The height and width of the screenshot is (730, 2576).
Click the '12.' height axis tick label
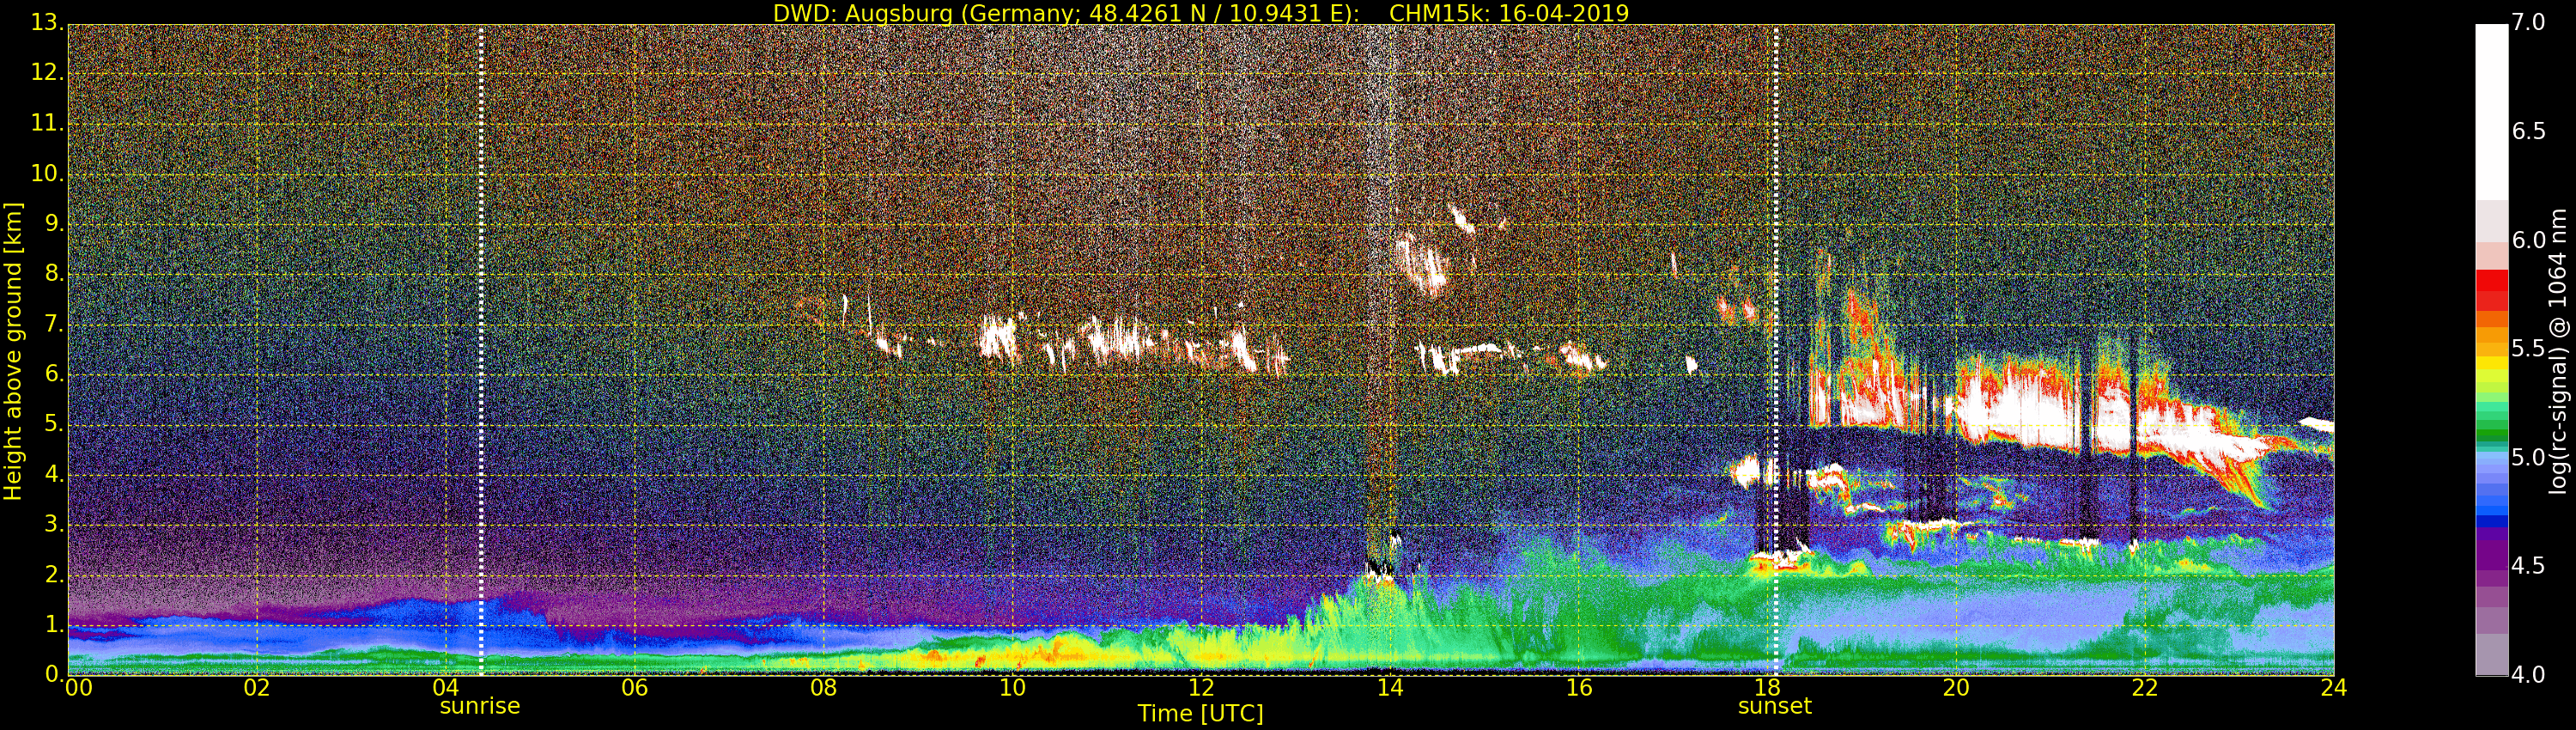tap(47, 73)
